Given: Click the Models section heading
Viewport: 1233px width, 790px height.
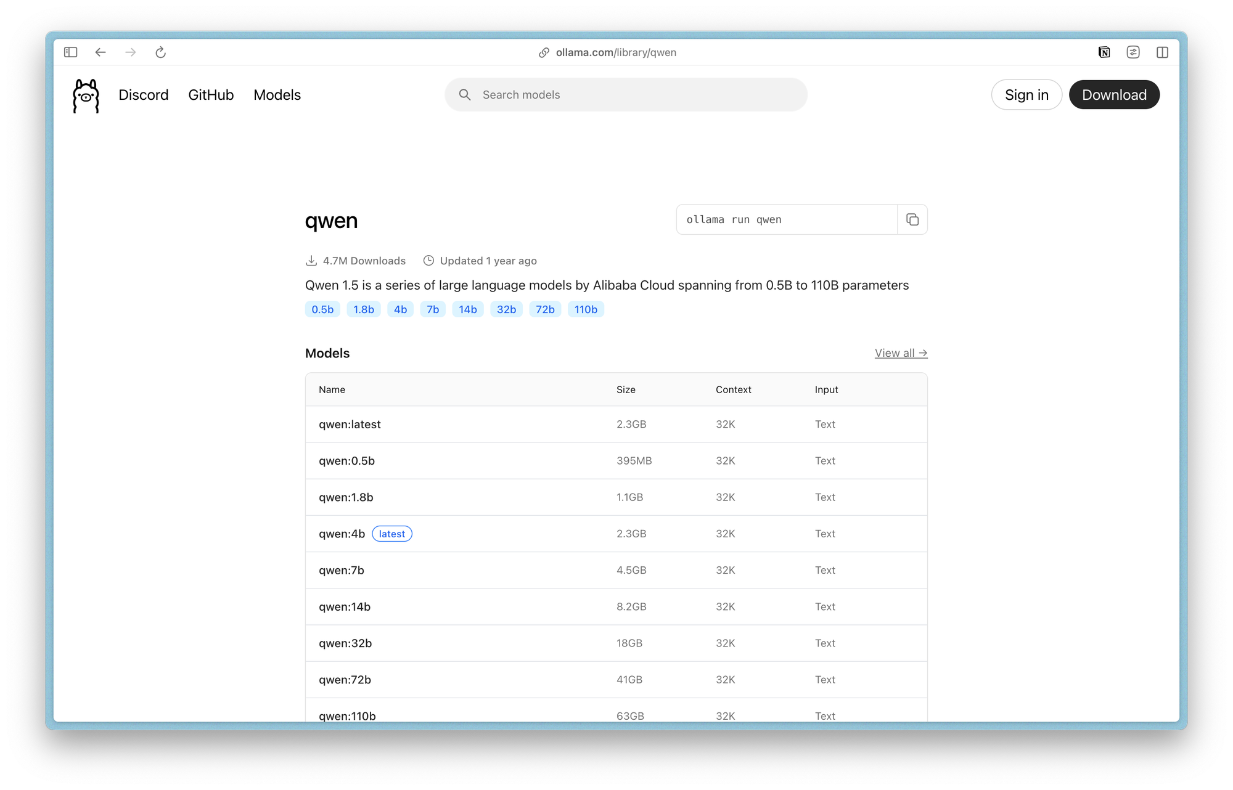Looking at the screenshot, I should 327,353.
